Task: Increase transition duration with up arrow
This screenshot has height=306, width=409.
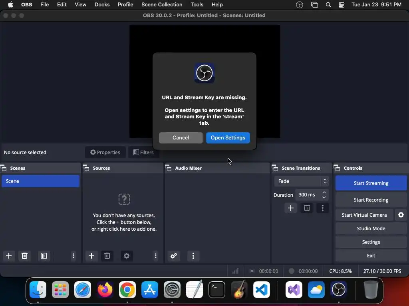Action: (324, 192)
